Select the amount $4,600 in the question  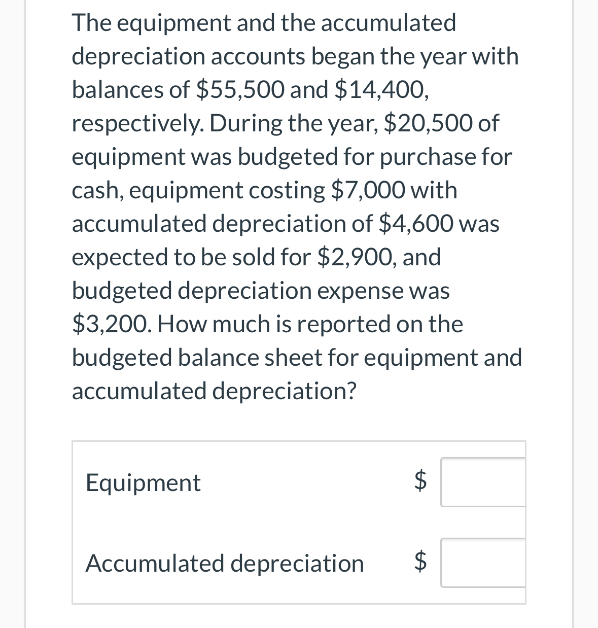[416, 223]
